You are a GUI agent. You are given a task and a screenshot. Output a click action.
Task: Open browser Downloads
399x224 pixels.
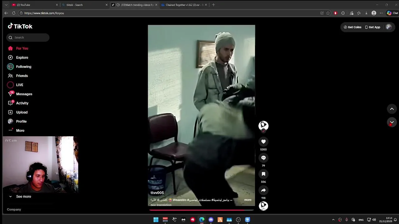pyautogui.click(x=366, y=13)
